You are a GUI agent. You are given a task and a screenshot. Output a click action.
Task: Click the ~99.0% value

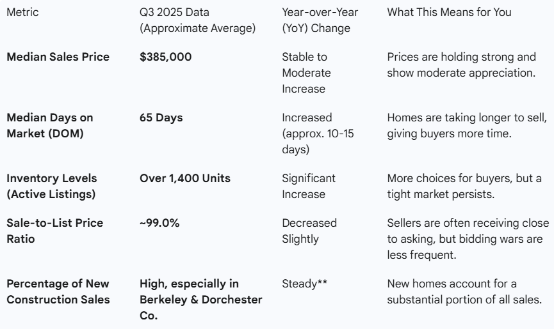159,223
